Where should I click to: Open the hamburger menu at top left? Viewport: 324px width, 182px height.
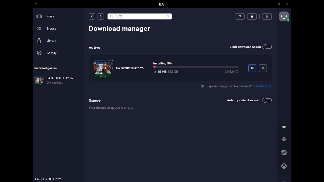pos(36,4)
